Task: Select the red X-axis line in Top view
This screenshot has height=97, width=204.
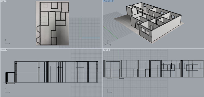Action: [x=90, y=38]
